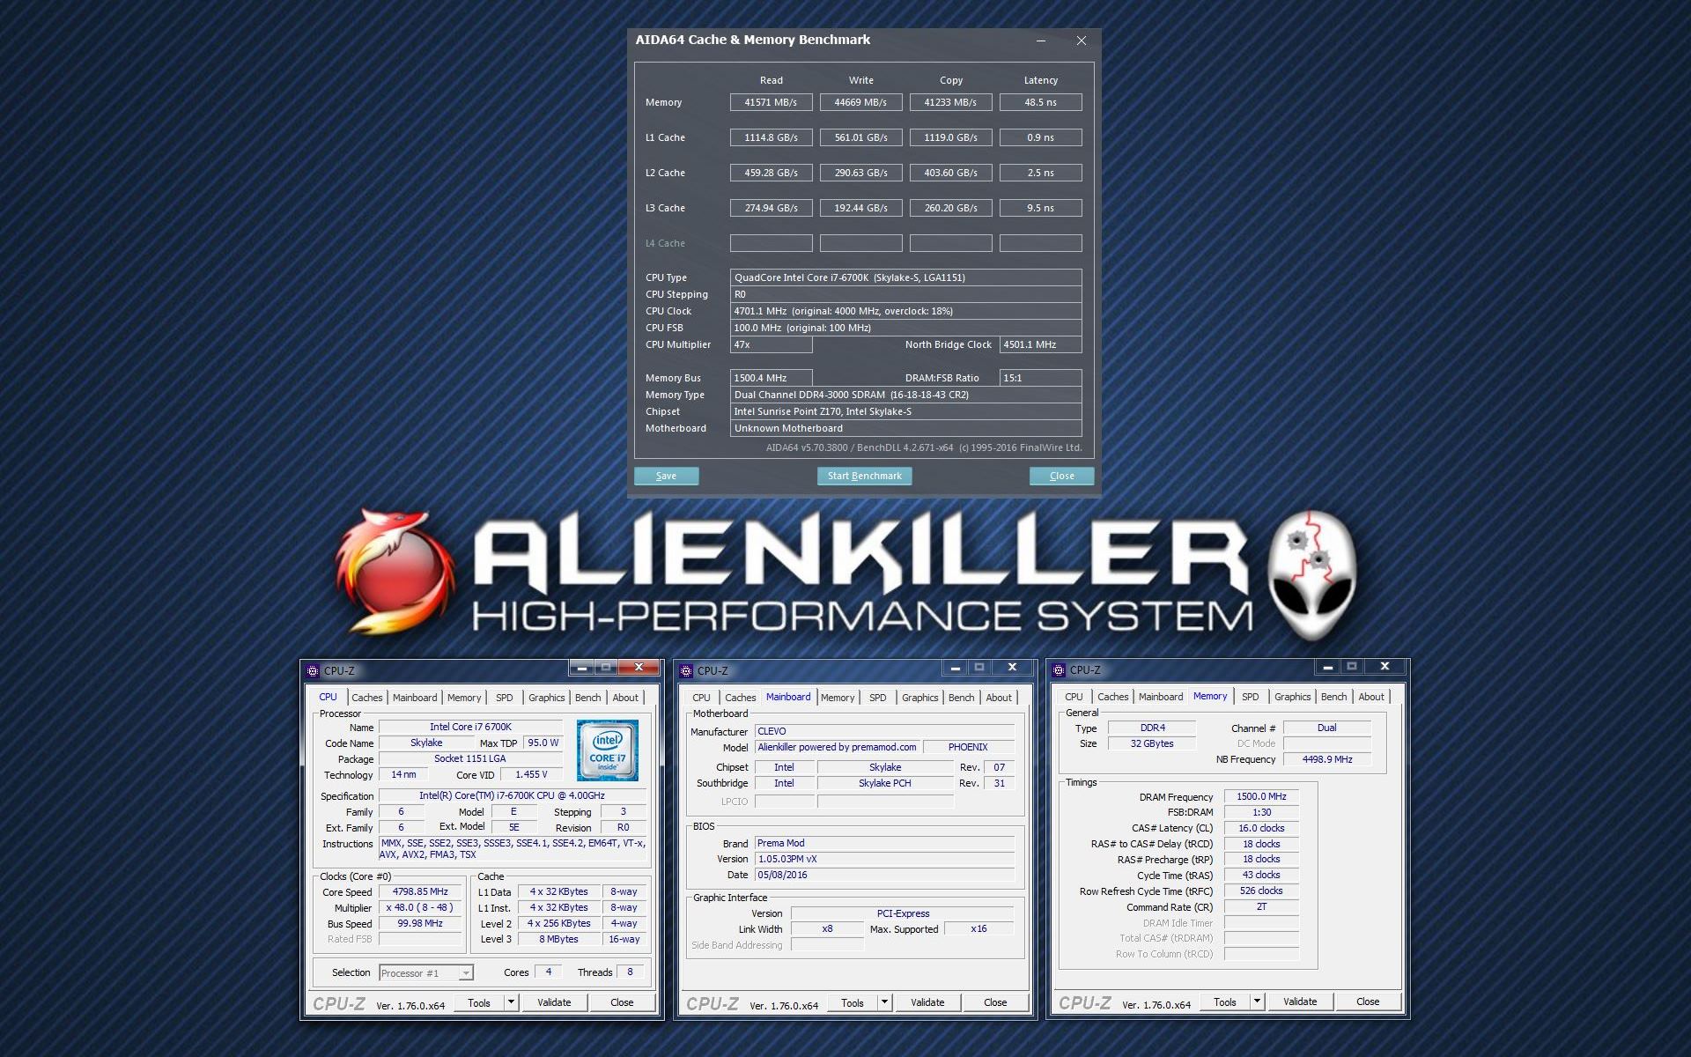Click Start Benchmark in AIDA64
Viewport: 1691px width, 1057px height.
point(865,476)
